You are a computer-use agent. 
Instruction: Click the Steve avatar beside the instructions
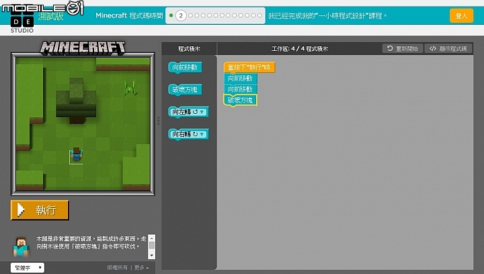(x=21, y=247)
